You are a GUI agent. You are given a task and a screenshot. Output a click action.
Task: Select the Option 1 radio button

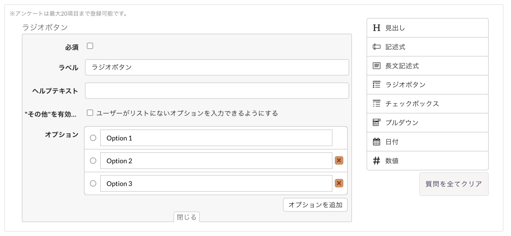click(x=93, y=138)
